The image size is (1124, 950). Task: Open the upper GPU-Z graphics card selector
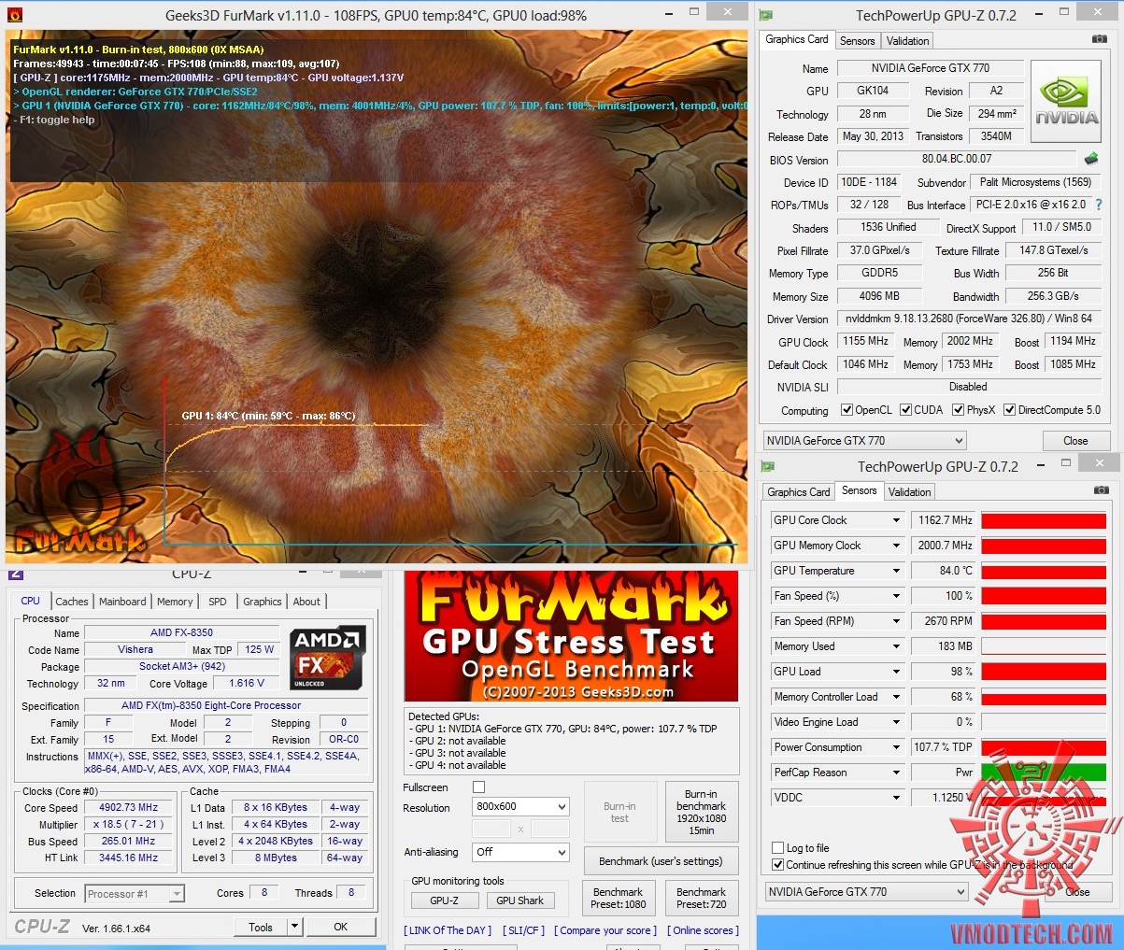[864, 441]
